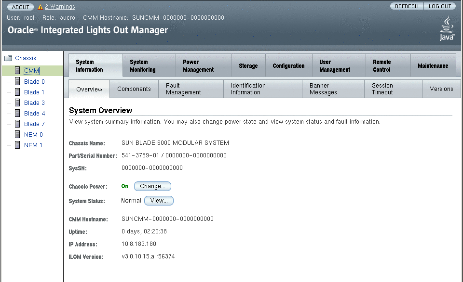The width and height of the screenshot is (463, 282).
Task: Click the Blade 1 server icon
Action: pos(17,92)
